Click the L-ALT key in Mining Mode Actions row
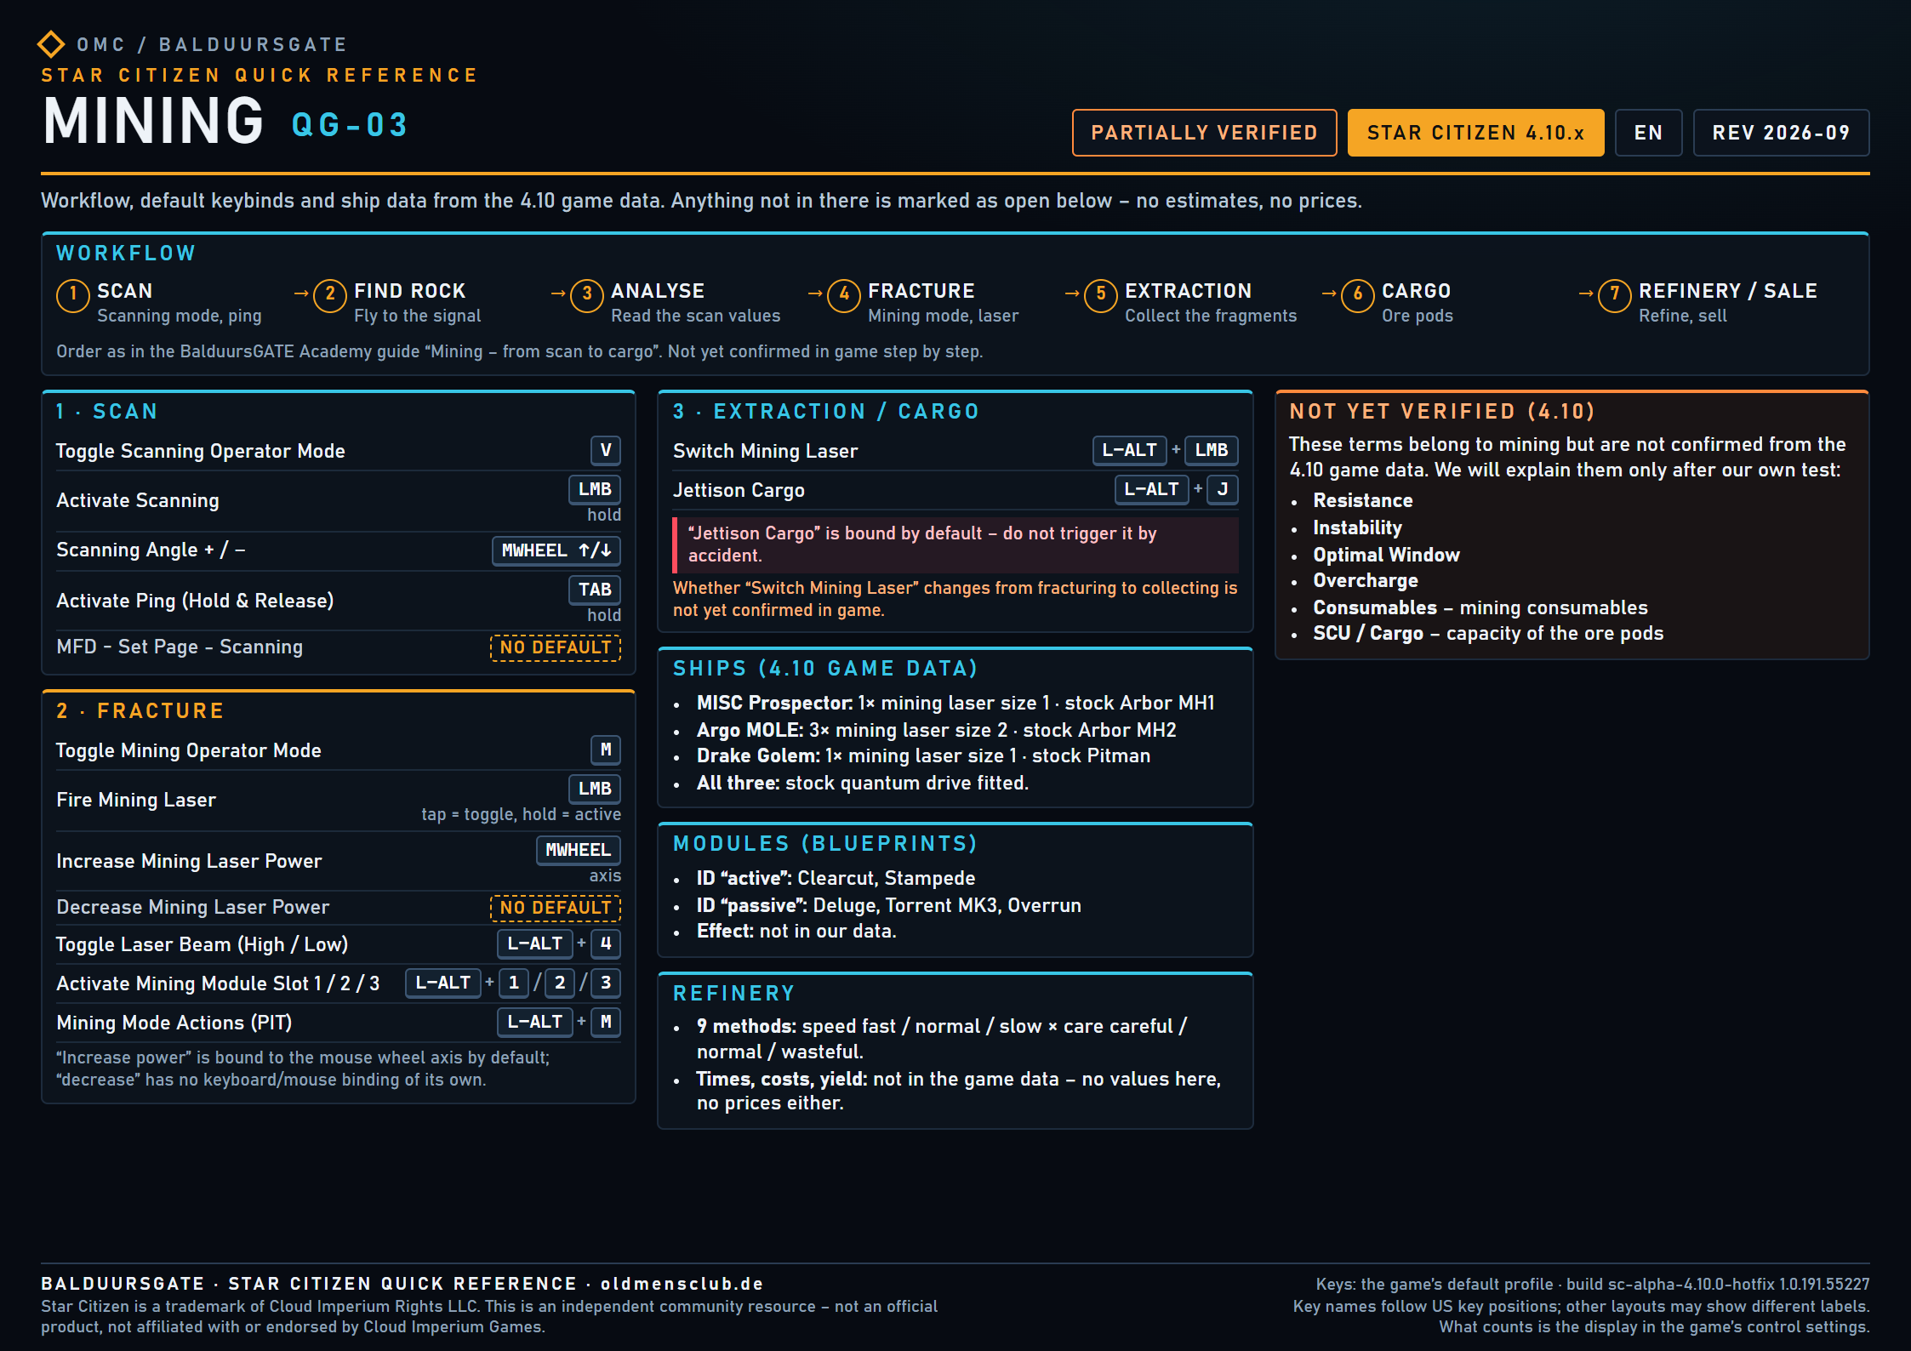Image resolution: width=1911 pixels, height=1351 pixels. 535,1022
